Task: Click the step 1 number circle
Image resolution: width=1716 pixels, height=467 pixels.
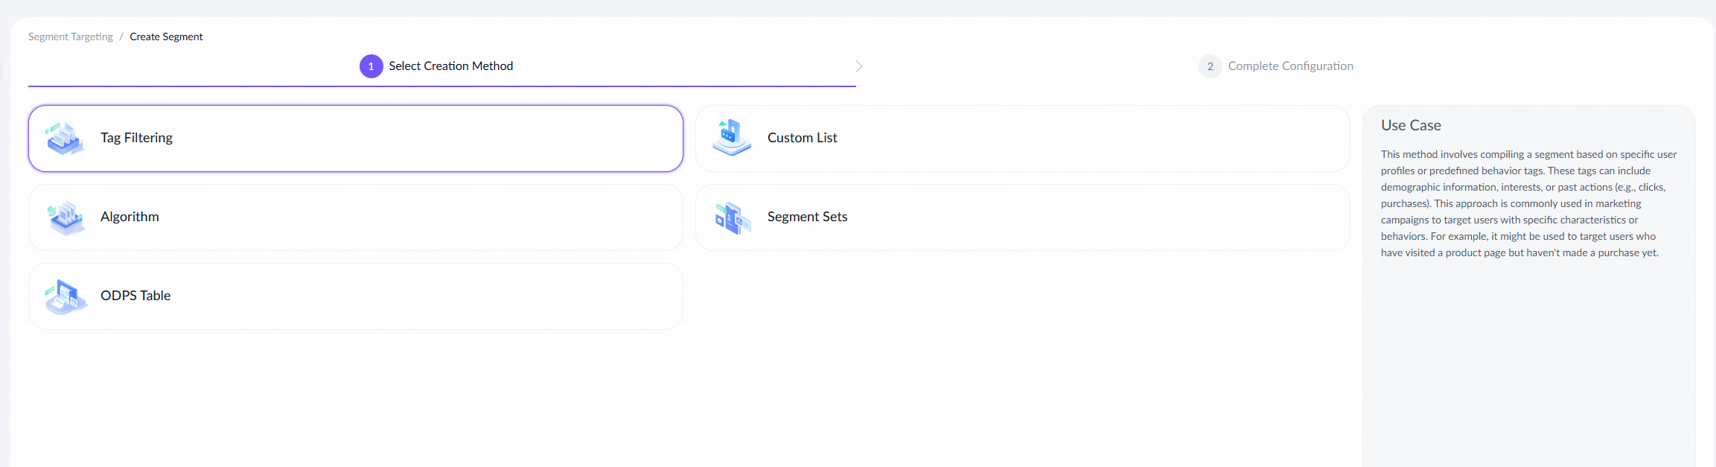Action: click(371, 66)
